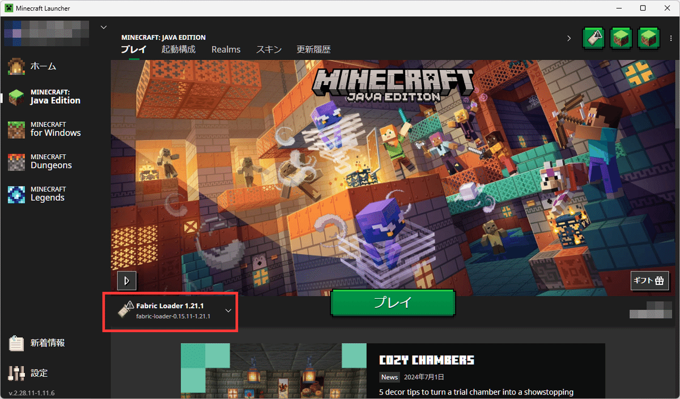Launch the Fabric quick-play icon with warning badge

click(x=593, y=38)
